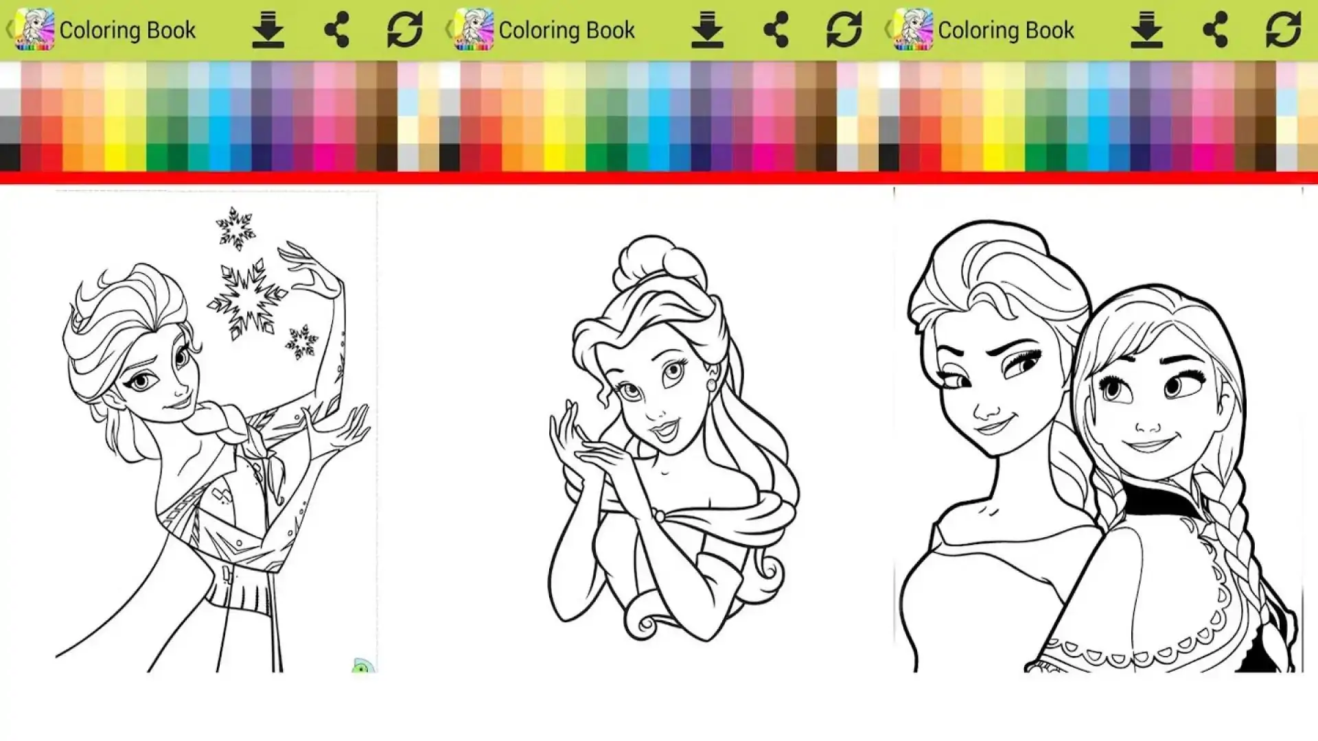
Task: Click the refresh icon in the right screen
Action: [x=1283, y=30]
